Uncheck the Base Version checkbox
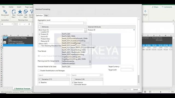 click(73, 82)
